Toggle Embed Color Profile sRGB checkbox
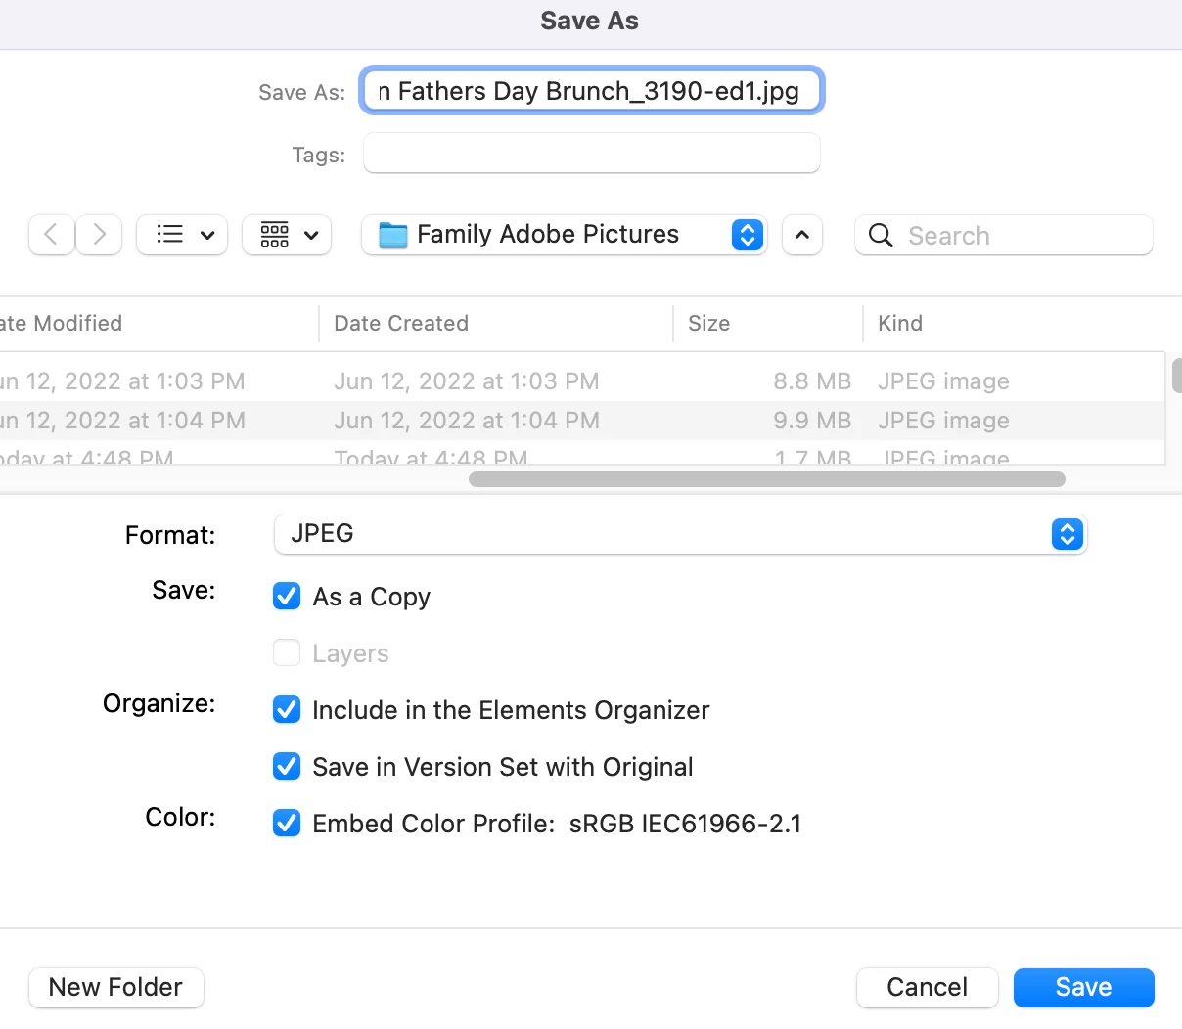The width and height of the screenshot is (1182, 1029). point(287,823)
